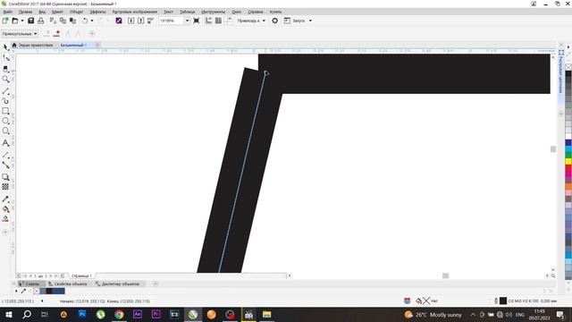572x322 pixels.
Task: Select the Smart Fill tool
Action: [5, 219]
